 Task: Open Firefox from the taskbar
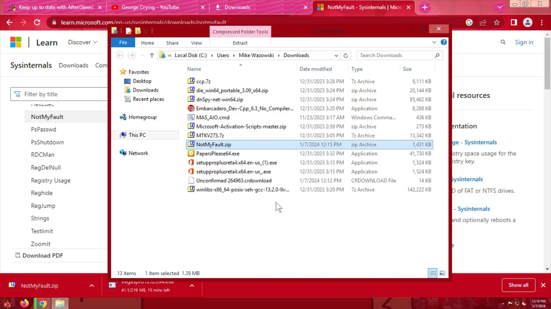(24, 303)
